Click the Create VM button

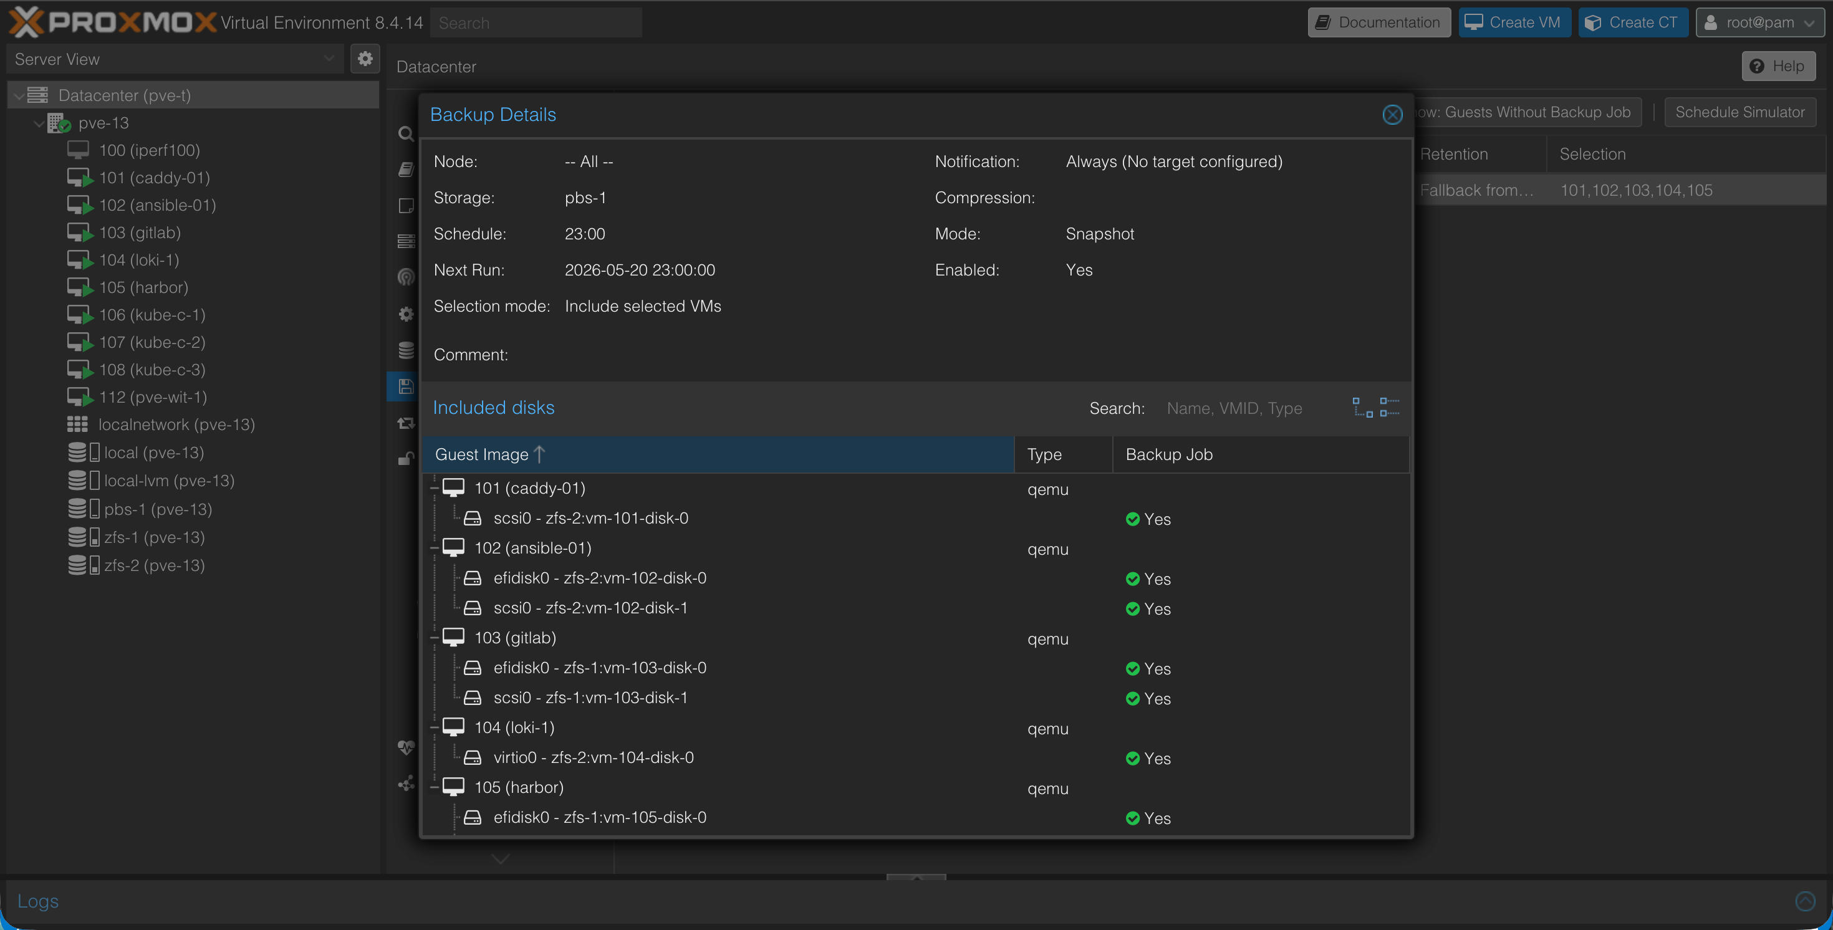pyautogui.click(x=1514, y=22)
